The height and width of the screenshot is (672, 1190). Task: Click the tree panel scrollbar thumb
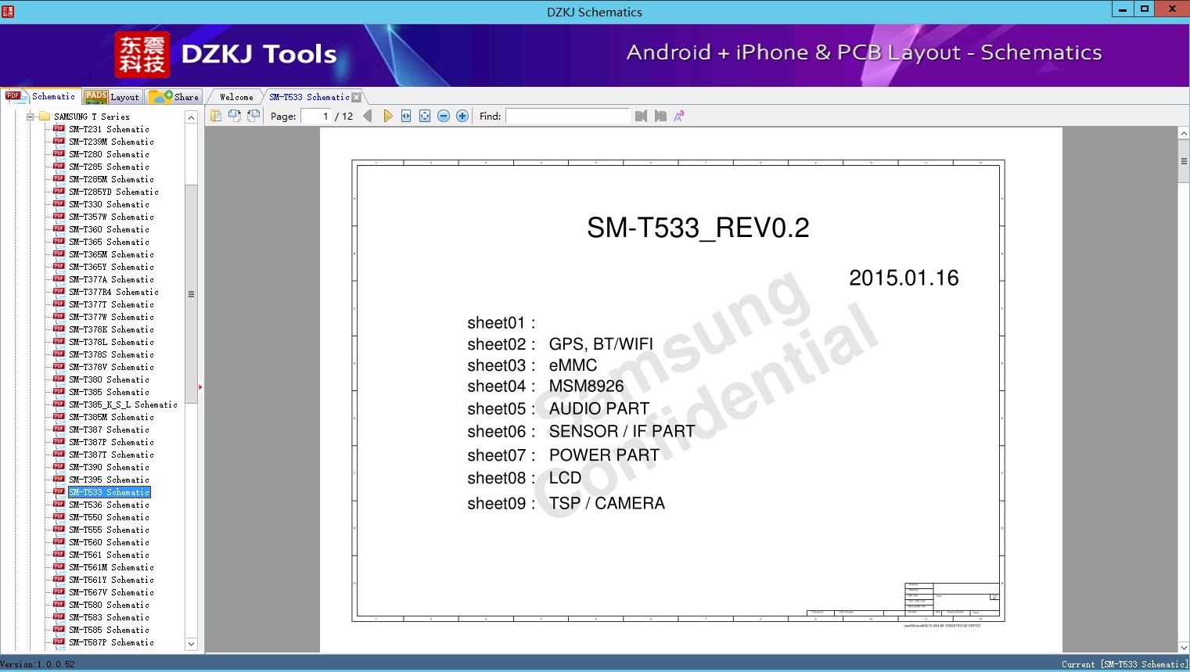191,294
